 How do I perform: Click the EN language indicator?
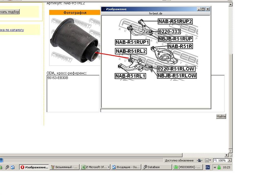pos(207,167)
